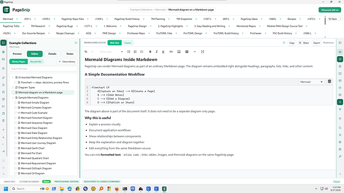Viewport: 344px width, 193px height.
Task: Apply bold formatting
Action: point(150,52)
